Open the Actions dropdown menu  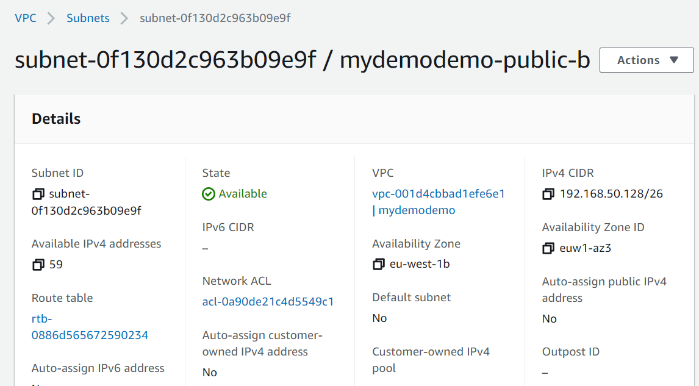(x=647, y=60)
